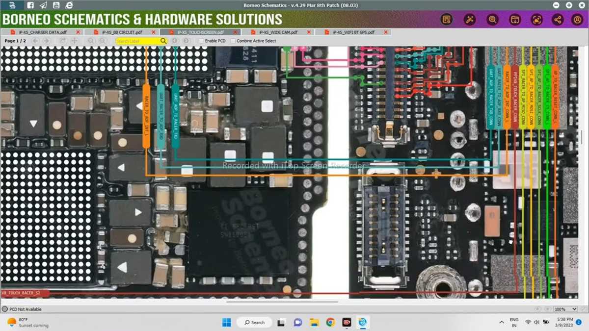This screenshot has width=589, height=331.
Task: Click the image capture scan icon
Action: (536, 20)
